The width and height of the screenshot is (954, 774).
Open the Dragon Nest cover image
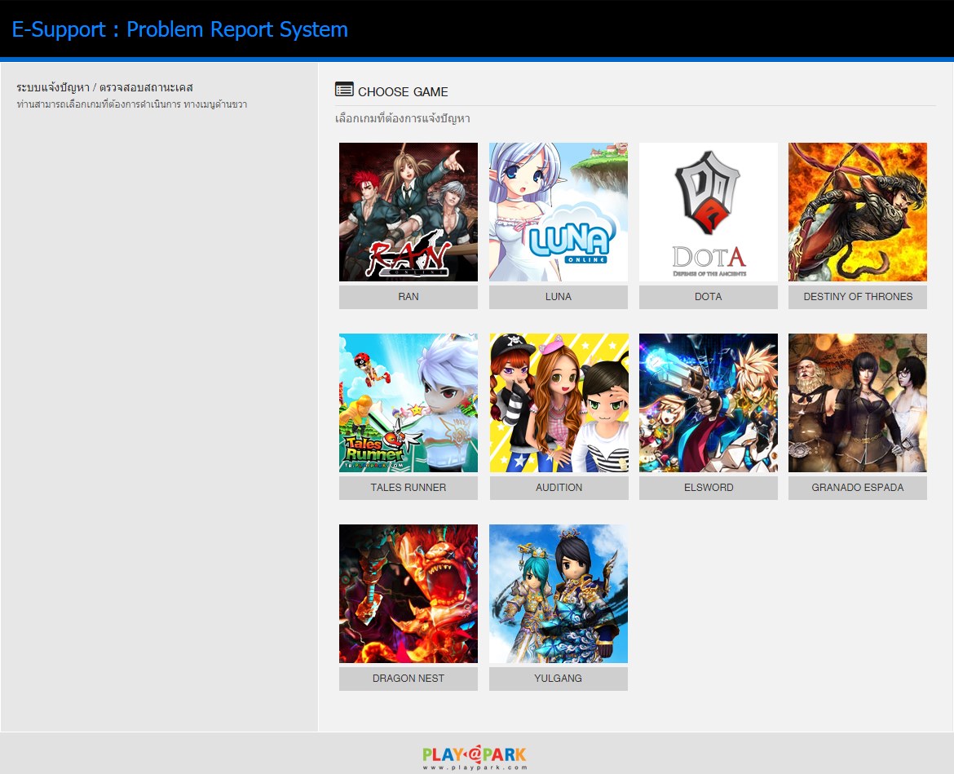[409, 594]
